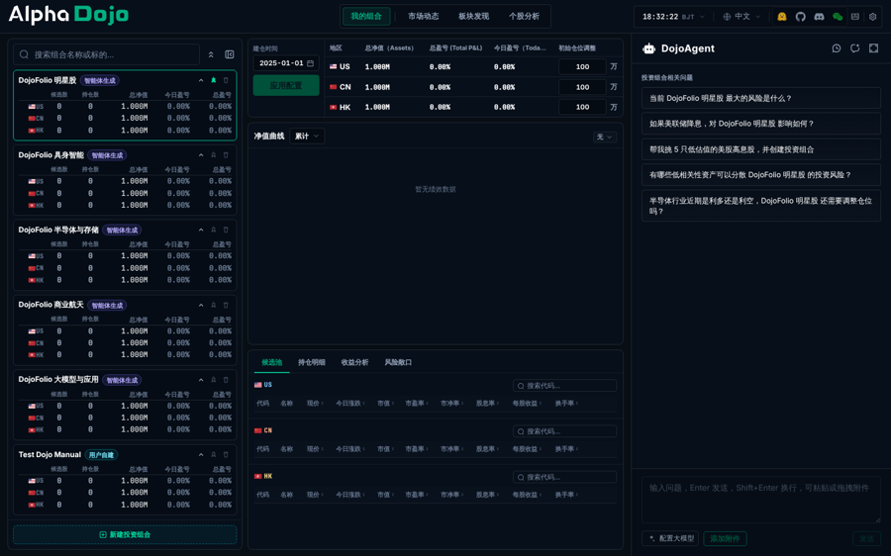
Task: Open the documentation book icon in header
Action: (x=855, y=17)
